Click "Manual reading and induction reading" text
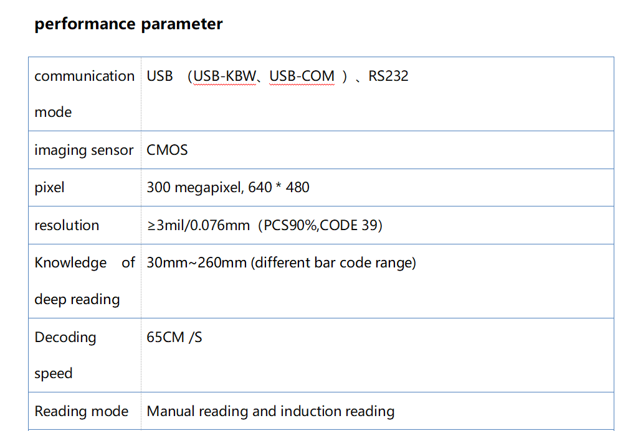The width and height of the screenshot is (638, 431). click(270, 412)
